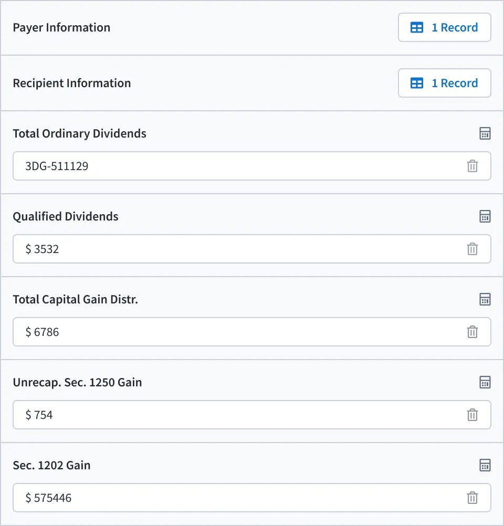This screenshot has height=526, width=504.
Task: Open Payer Information 1 Record button
Action: click(445, 27)
